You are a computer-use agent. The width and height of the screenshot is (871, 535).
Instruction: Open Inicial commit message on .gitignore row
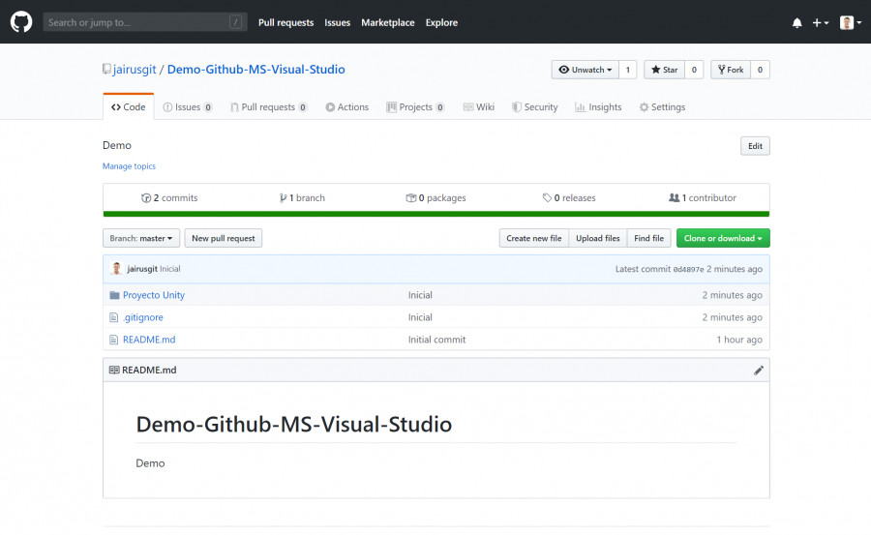[x=420, y=317]
